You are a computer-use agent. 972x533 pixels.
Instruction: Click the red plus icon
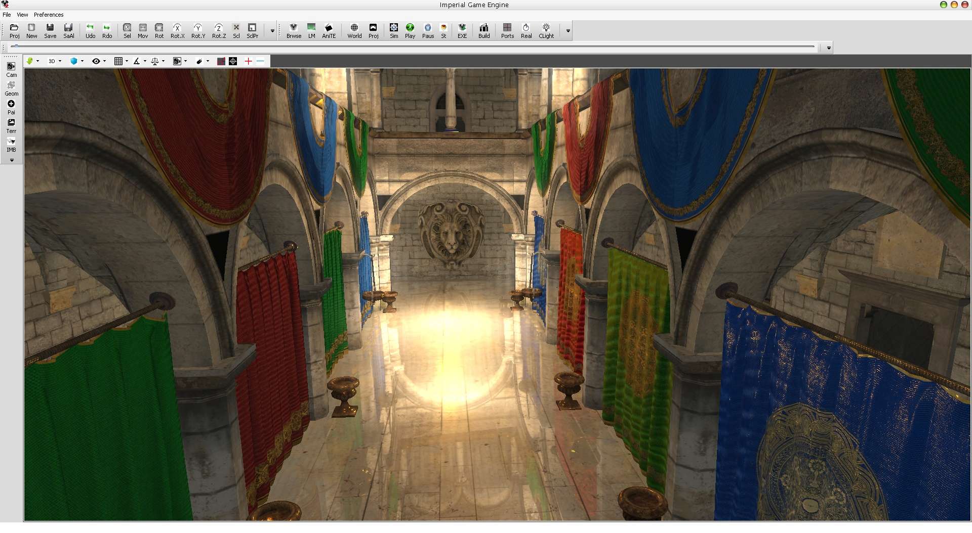click(x=248, y=61)
